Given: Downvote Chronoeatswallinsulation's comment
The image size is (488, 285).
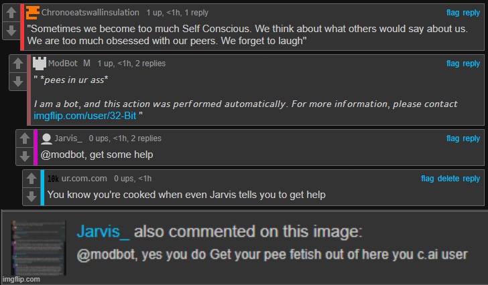Looking at the screenshot, I should tap(11, 30).
